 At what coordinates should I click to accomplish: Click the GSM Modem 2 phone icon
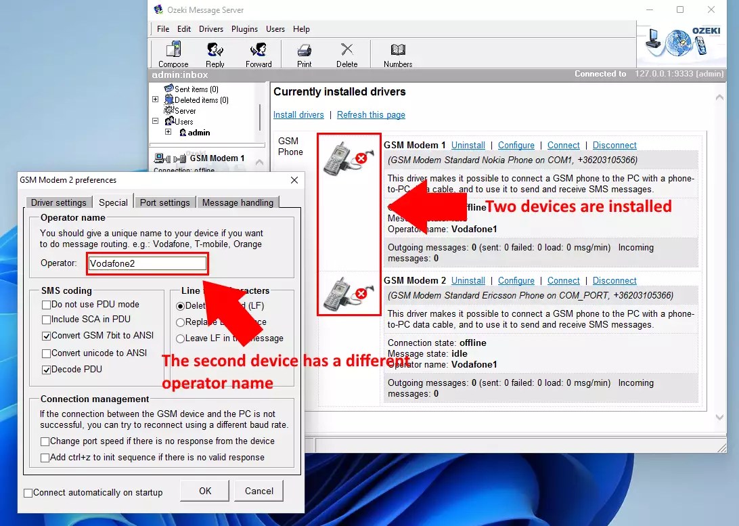(349, 294)
